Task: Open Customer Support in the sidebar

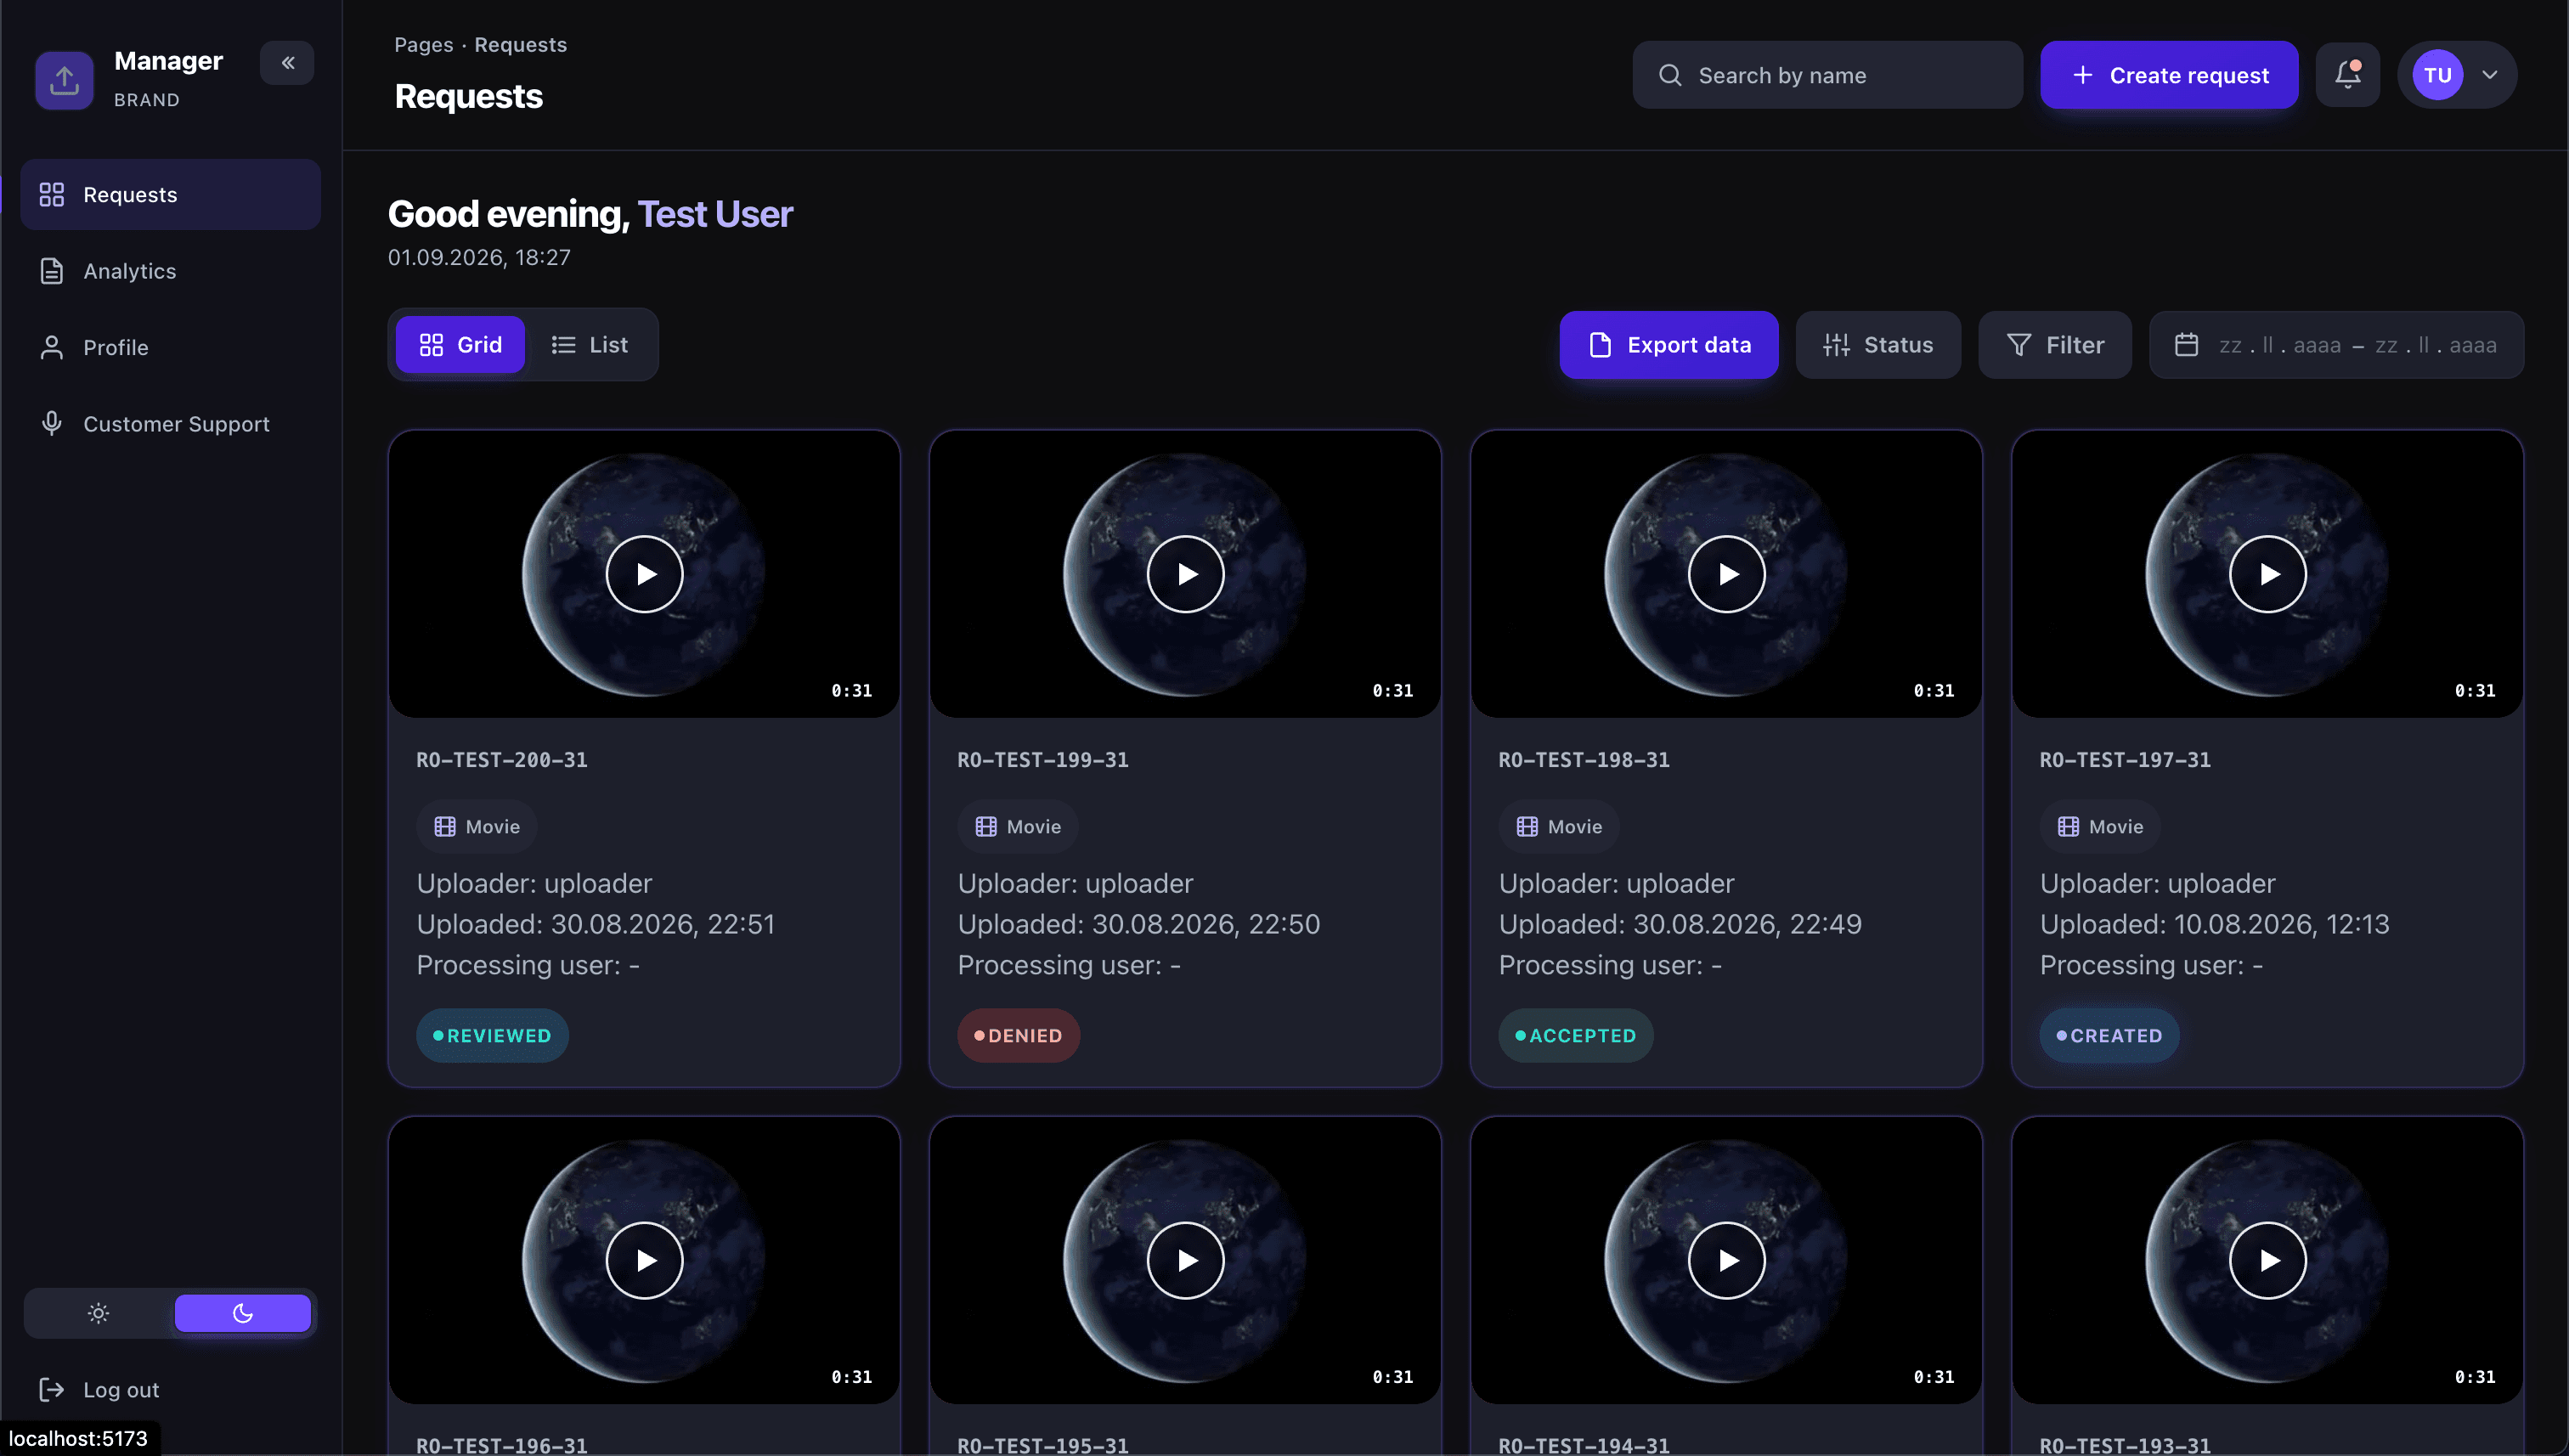Action: [x=170, y=424]
